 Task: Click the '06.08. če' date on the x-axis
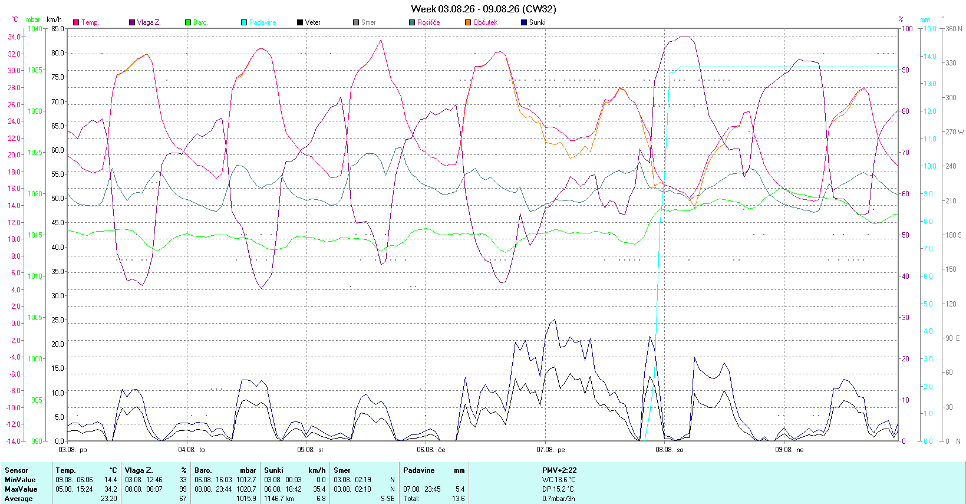click(x=431, y=450)
